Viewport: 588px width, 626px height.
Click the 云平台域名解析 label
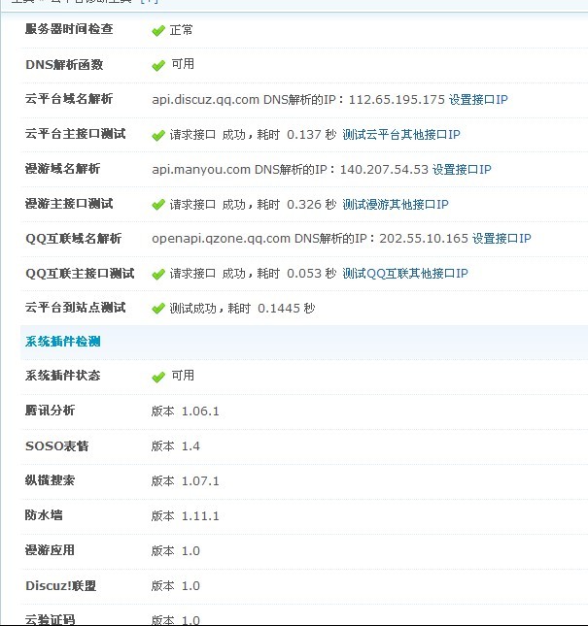coord(69,99)
